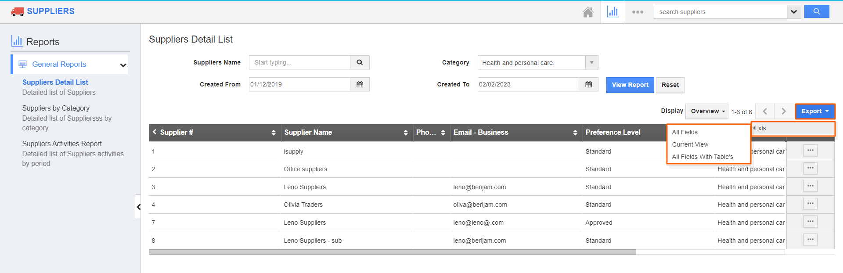Click the Preference Level column header
The height and width of the screenshot is (273, 843).
pos(612,132)
